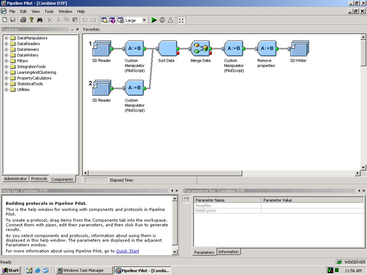Click the Delete X toolbar icon
This screenshot has width=367, height=275.
coord(50,20)
